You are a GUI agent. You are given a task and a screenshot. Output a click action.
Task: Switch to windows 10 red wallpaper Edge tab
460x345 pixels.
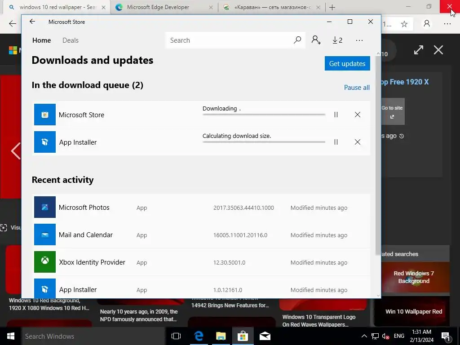click(54, 7)
